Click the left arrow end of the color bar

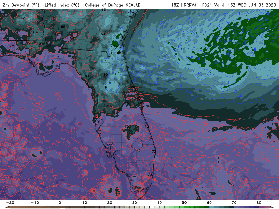click(7, 207)
